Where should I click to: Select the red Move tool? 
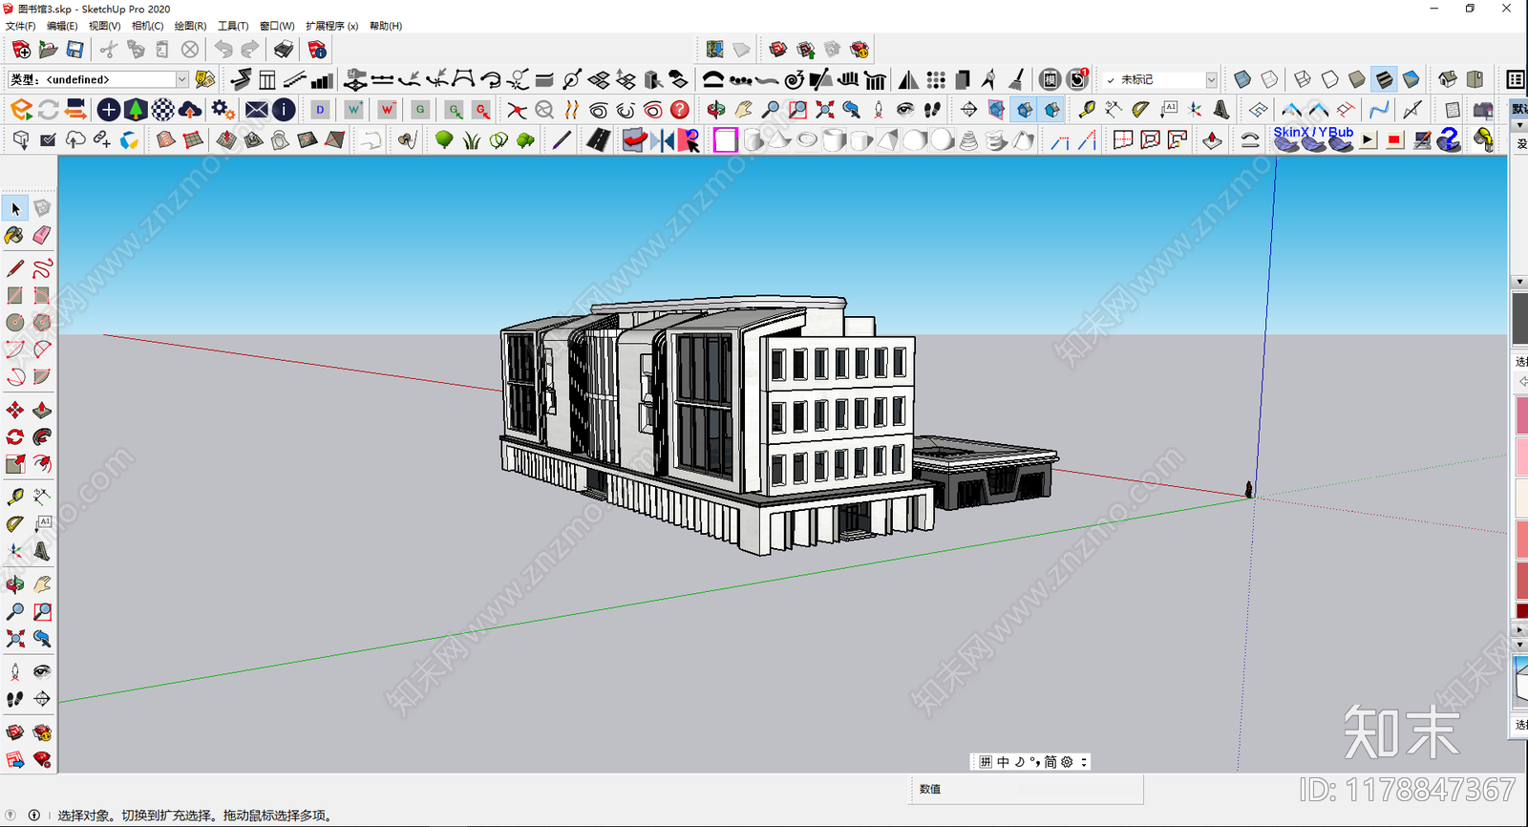(x=15, y=410)
